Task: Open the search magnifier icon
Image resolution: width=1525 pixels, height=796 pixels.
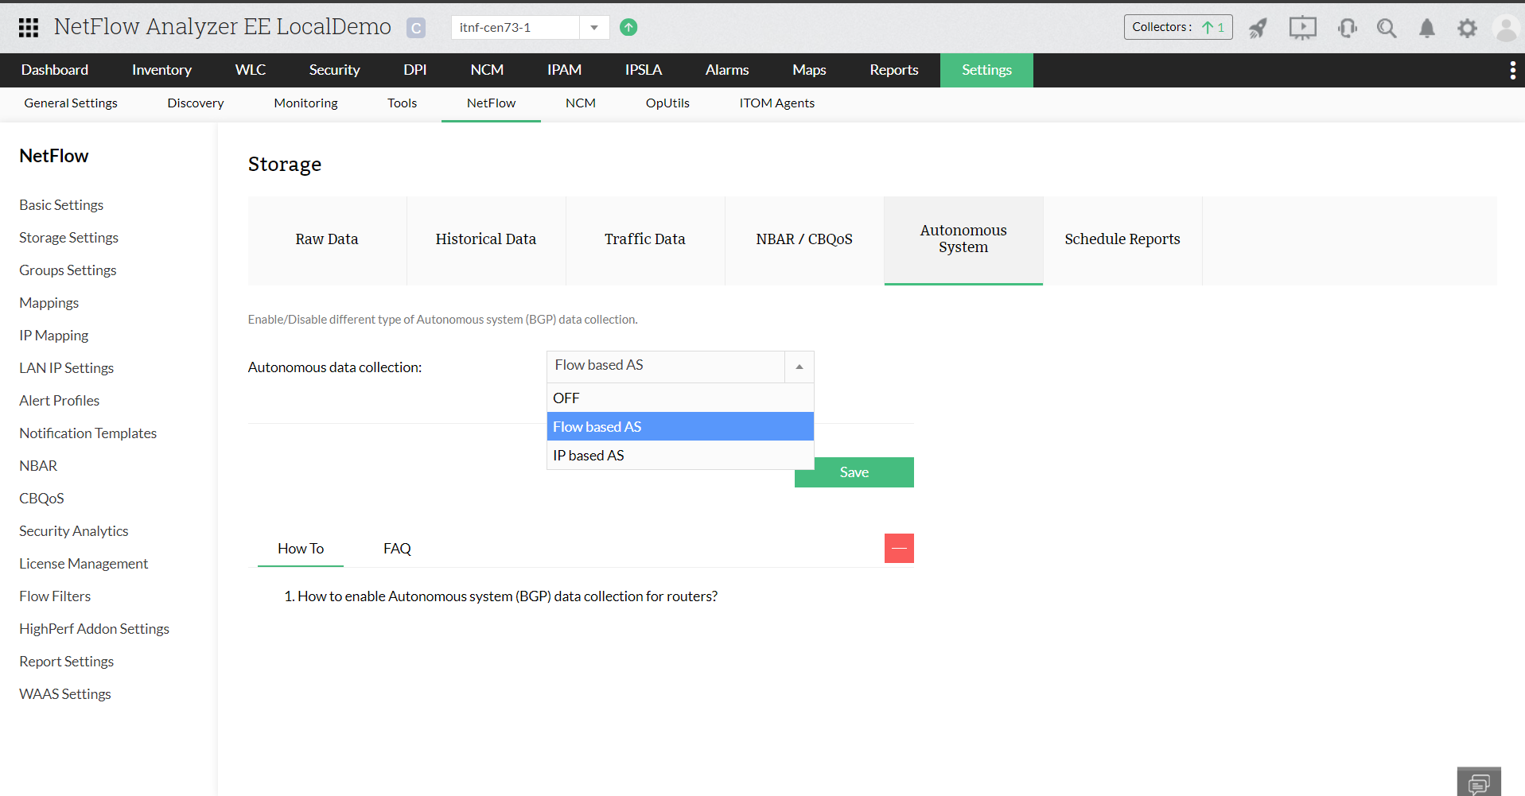Action: point(1387,29)
